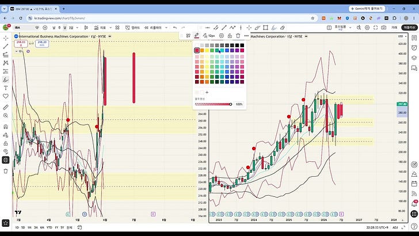Open the layout selector icon
419x236 pixels.
tap(329, 28)
